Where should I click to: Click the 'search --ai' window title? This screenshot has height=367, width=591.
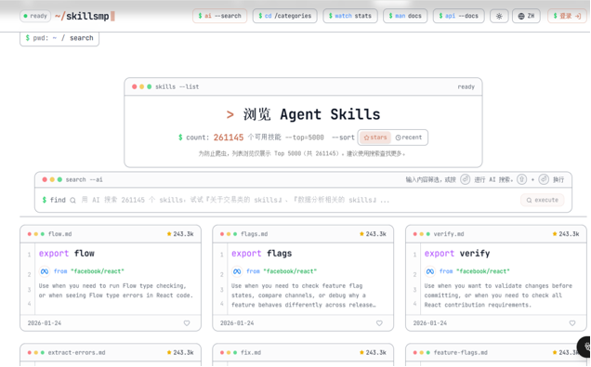tap(84, 179)
